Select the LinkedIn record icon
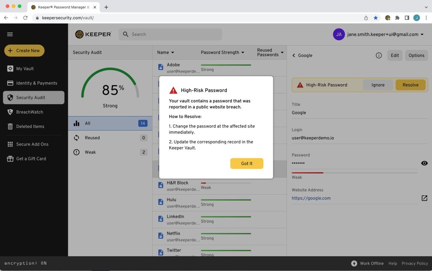Viewport: 432px width, 271px height. click(x=161, y=219)
